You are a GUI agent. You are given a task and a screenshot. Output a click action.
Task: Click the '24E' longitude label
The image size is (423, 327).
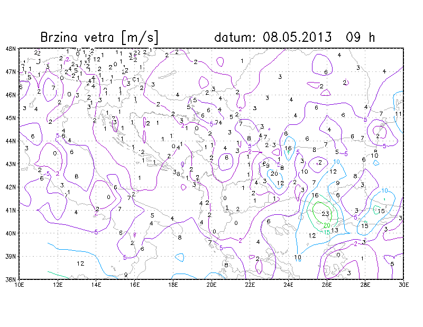coord(288,285)
